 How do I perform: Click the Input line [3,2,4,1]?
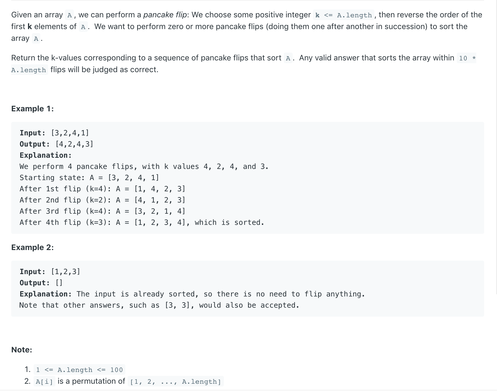click(54, 133)
